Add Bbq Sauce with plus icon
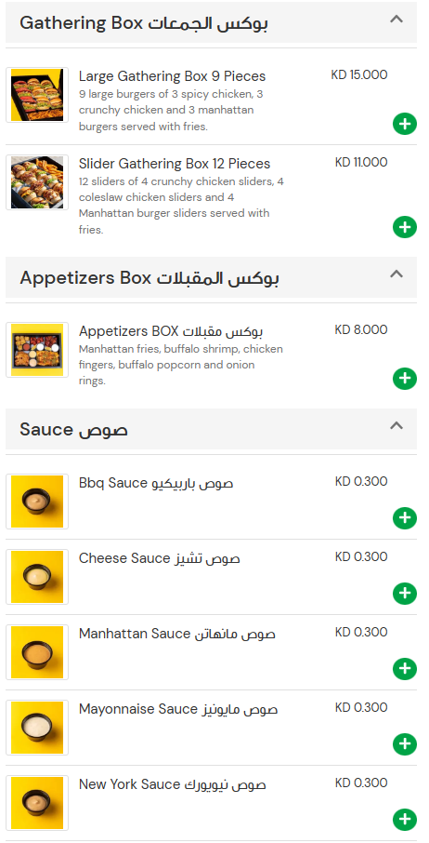Viewport: 429px width, 843px height. pos(404,518)
